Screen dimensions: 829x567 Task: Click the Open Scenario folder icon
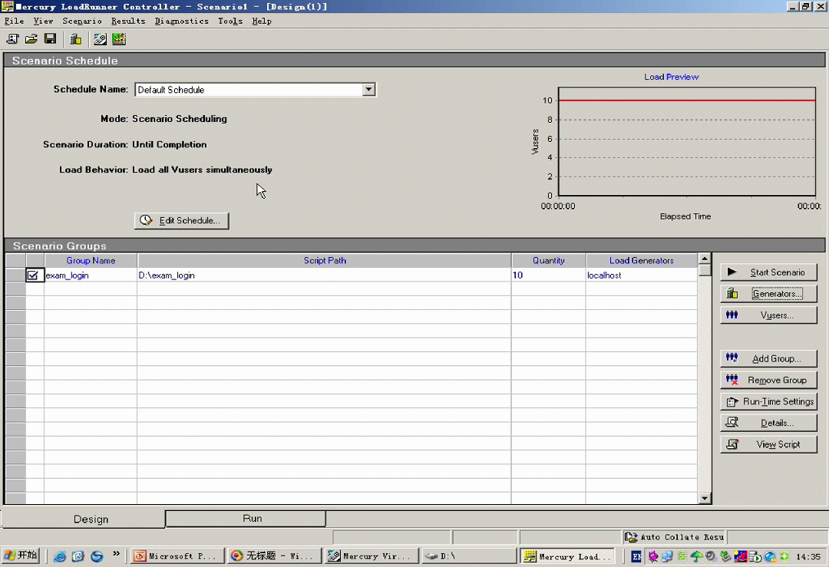[x=31, y=39]
